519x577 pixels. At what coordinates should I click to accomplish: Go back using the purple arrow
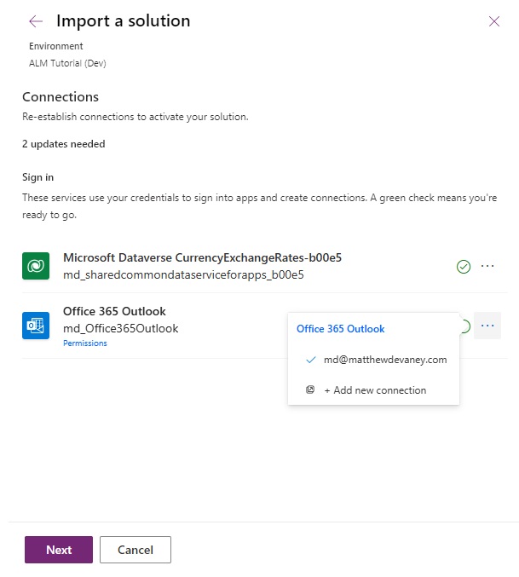coord(36,21)
